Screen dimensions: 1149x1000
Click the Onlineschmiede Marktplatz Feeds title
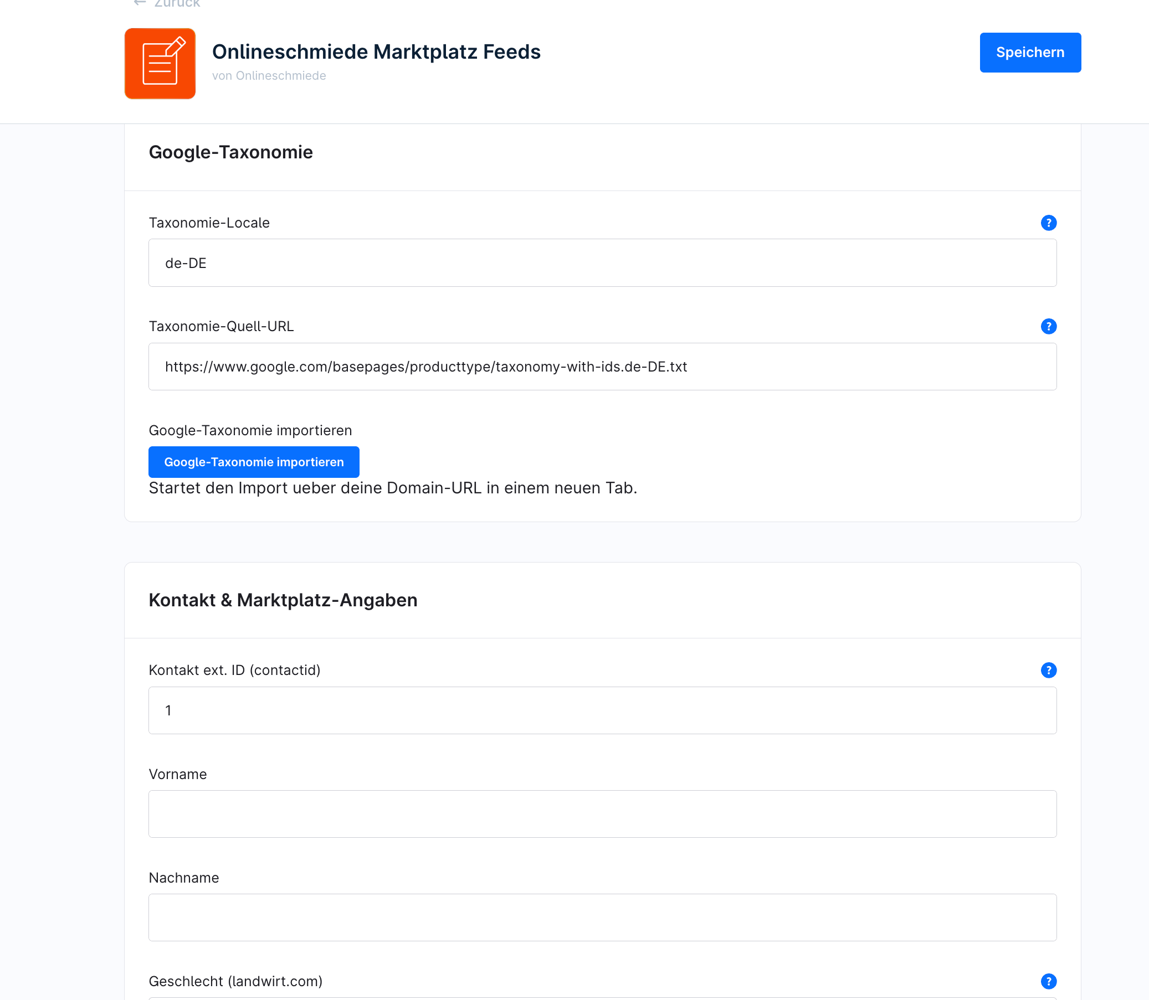pos(376,52)
